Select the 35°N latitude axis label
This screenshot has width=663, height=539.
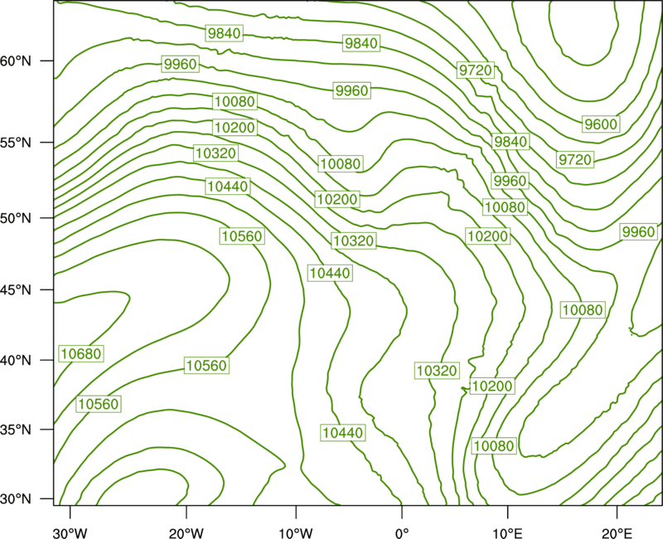[16, 430]
